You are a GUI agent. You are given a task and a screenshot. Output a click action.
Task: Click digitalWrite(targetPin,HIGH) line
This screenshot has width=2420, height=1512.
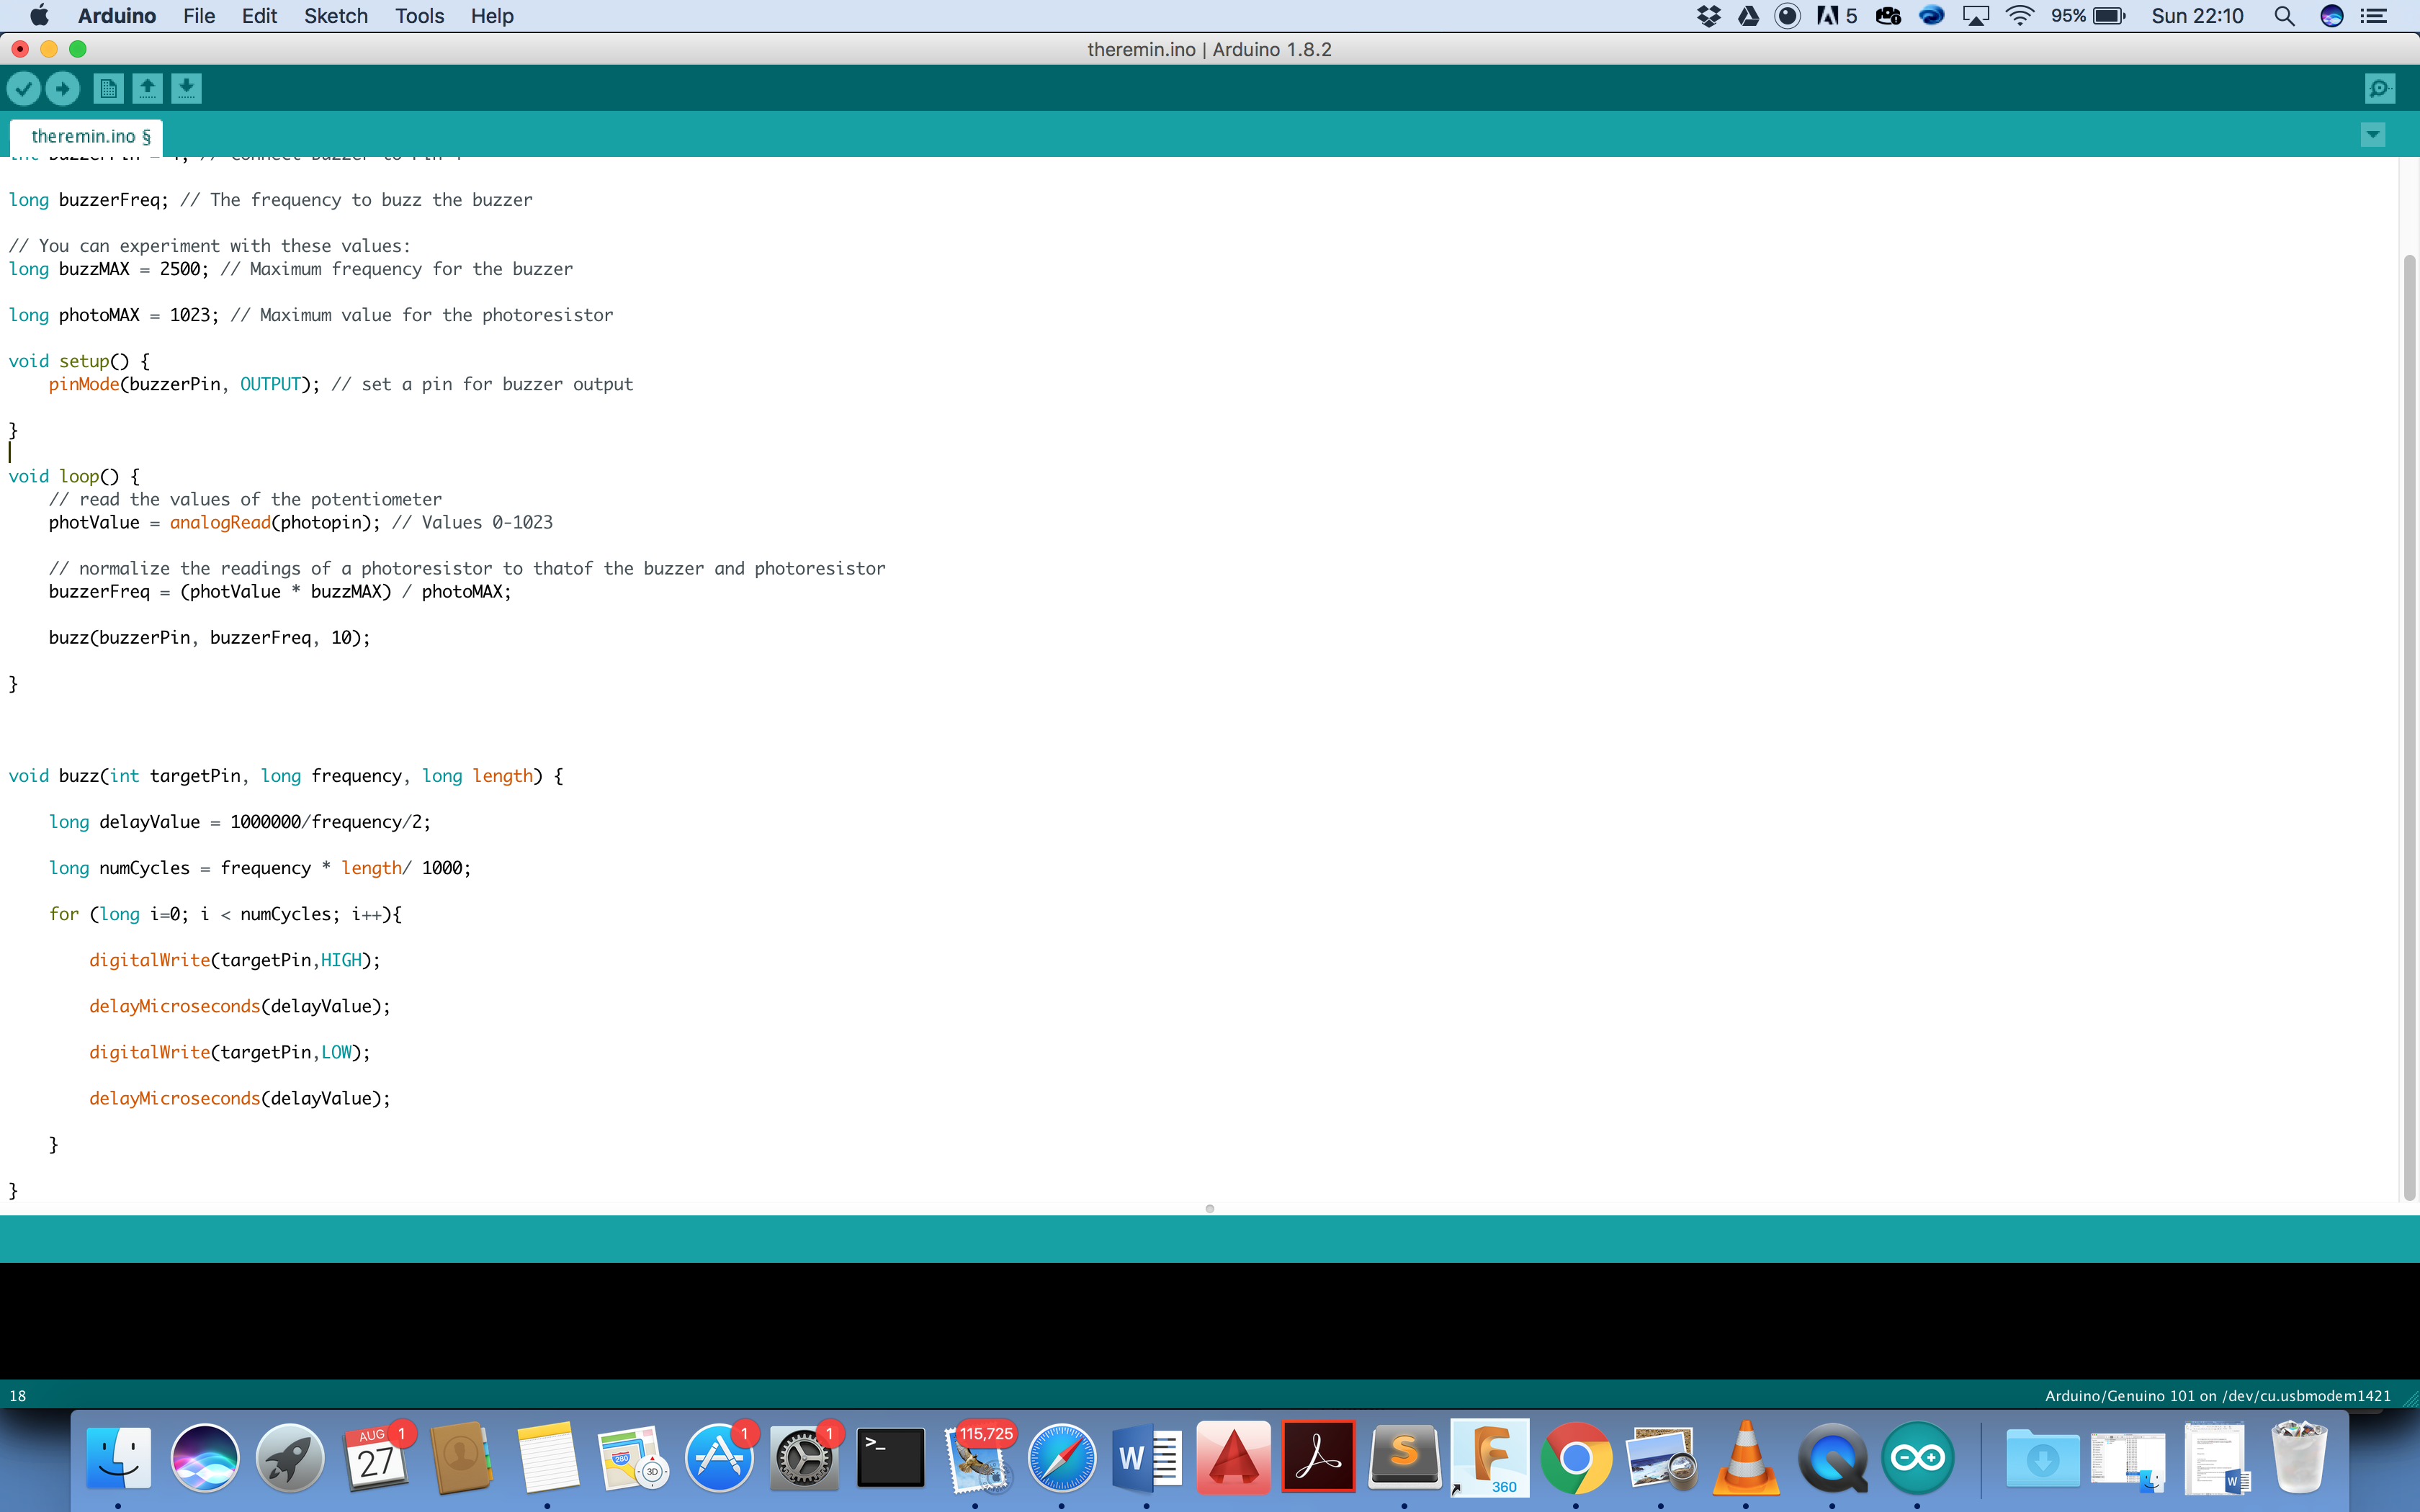(x=235, y=960)
